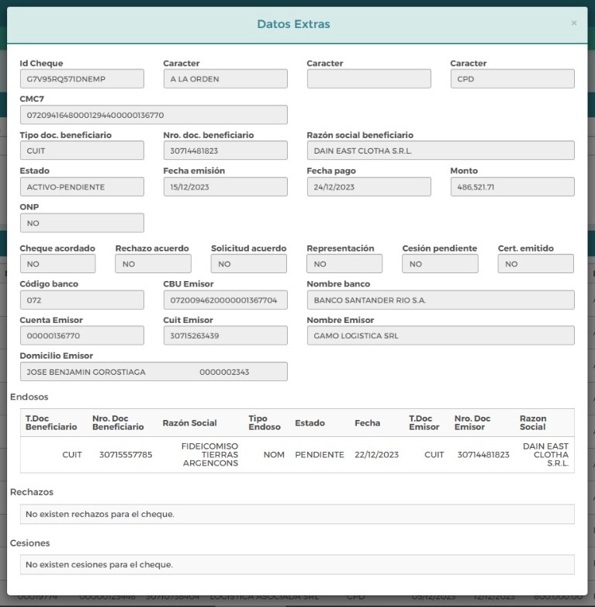This screenshot has height=607, width=595.
Task: Click the empty Caracter field
Action: tap(368, 79)
